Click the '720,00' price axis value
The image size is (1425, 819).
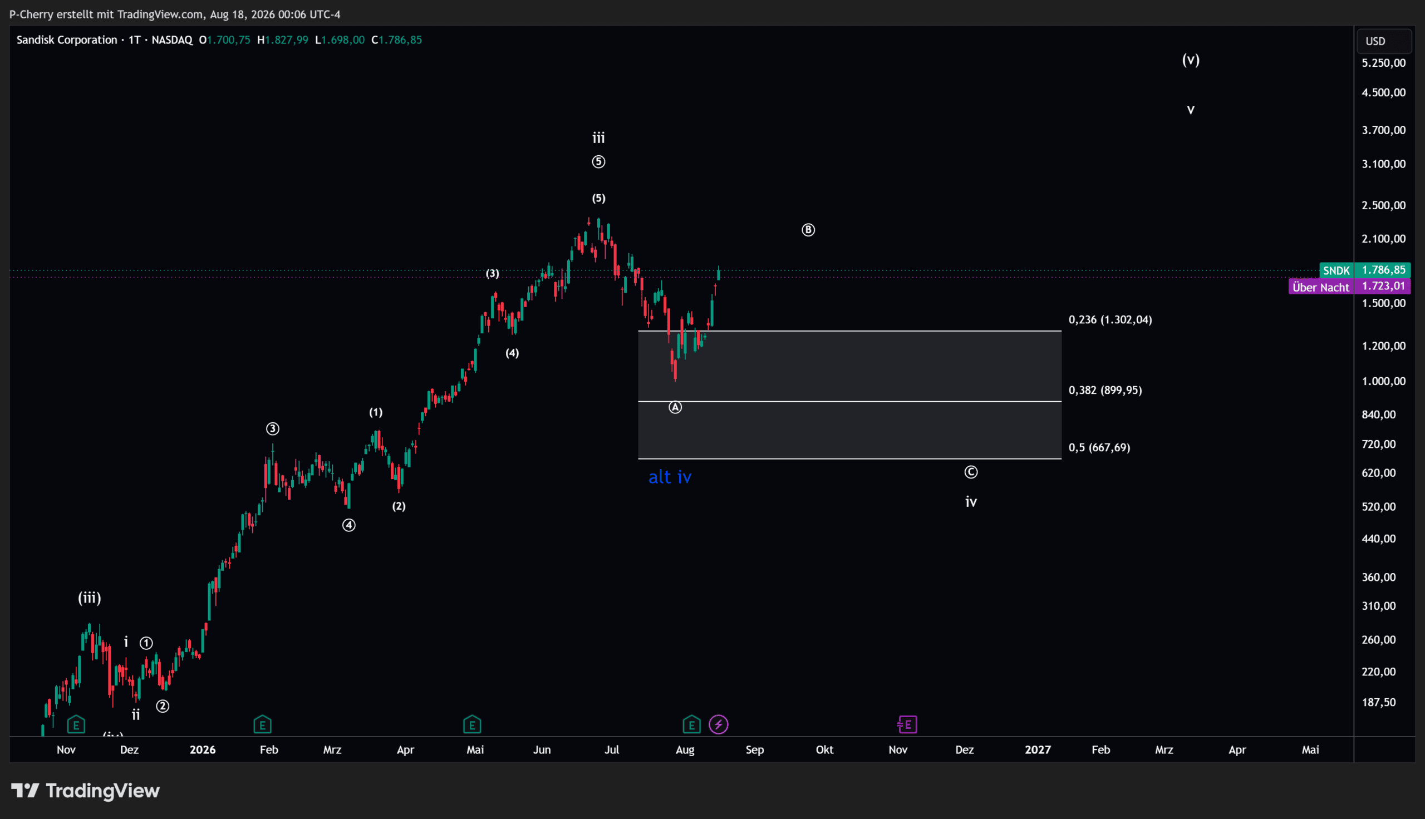(x=1378, y=445)
